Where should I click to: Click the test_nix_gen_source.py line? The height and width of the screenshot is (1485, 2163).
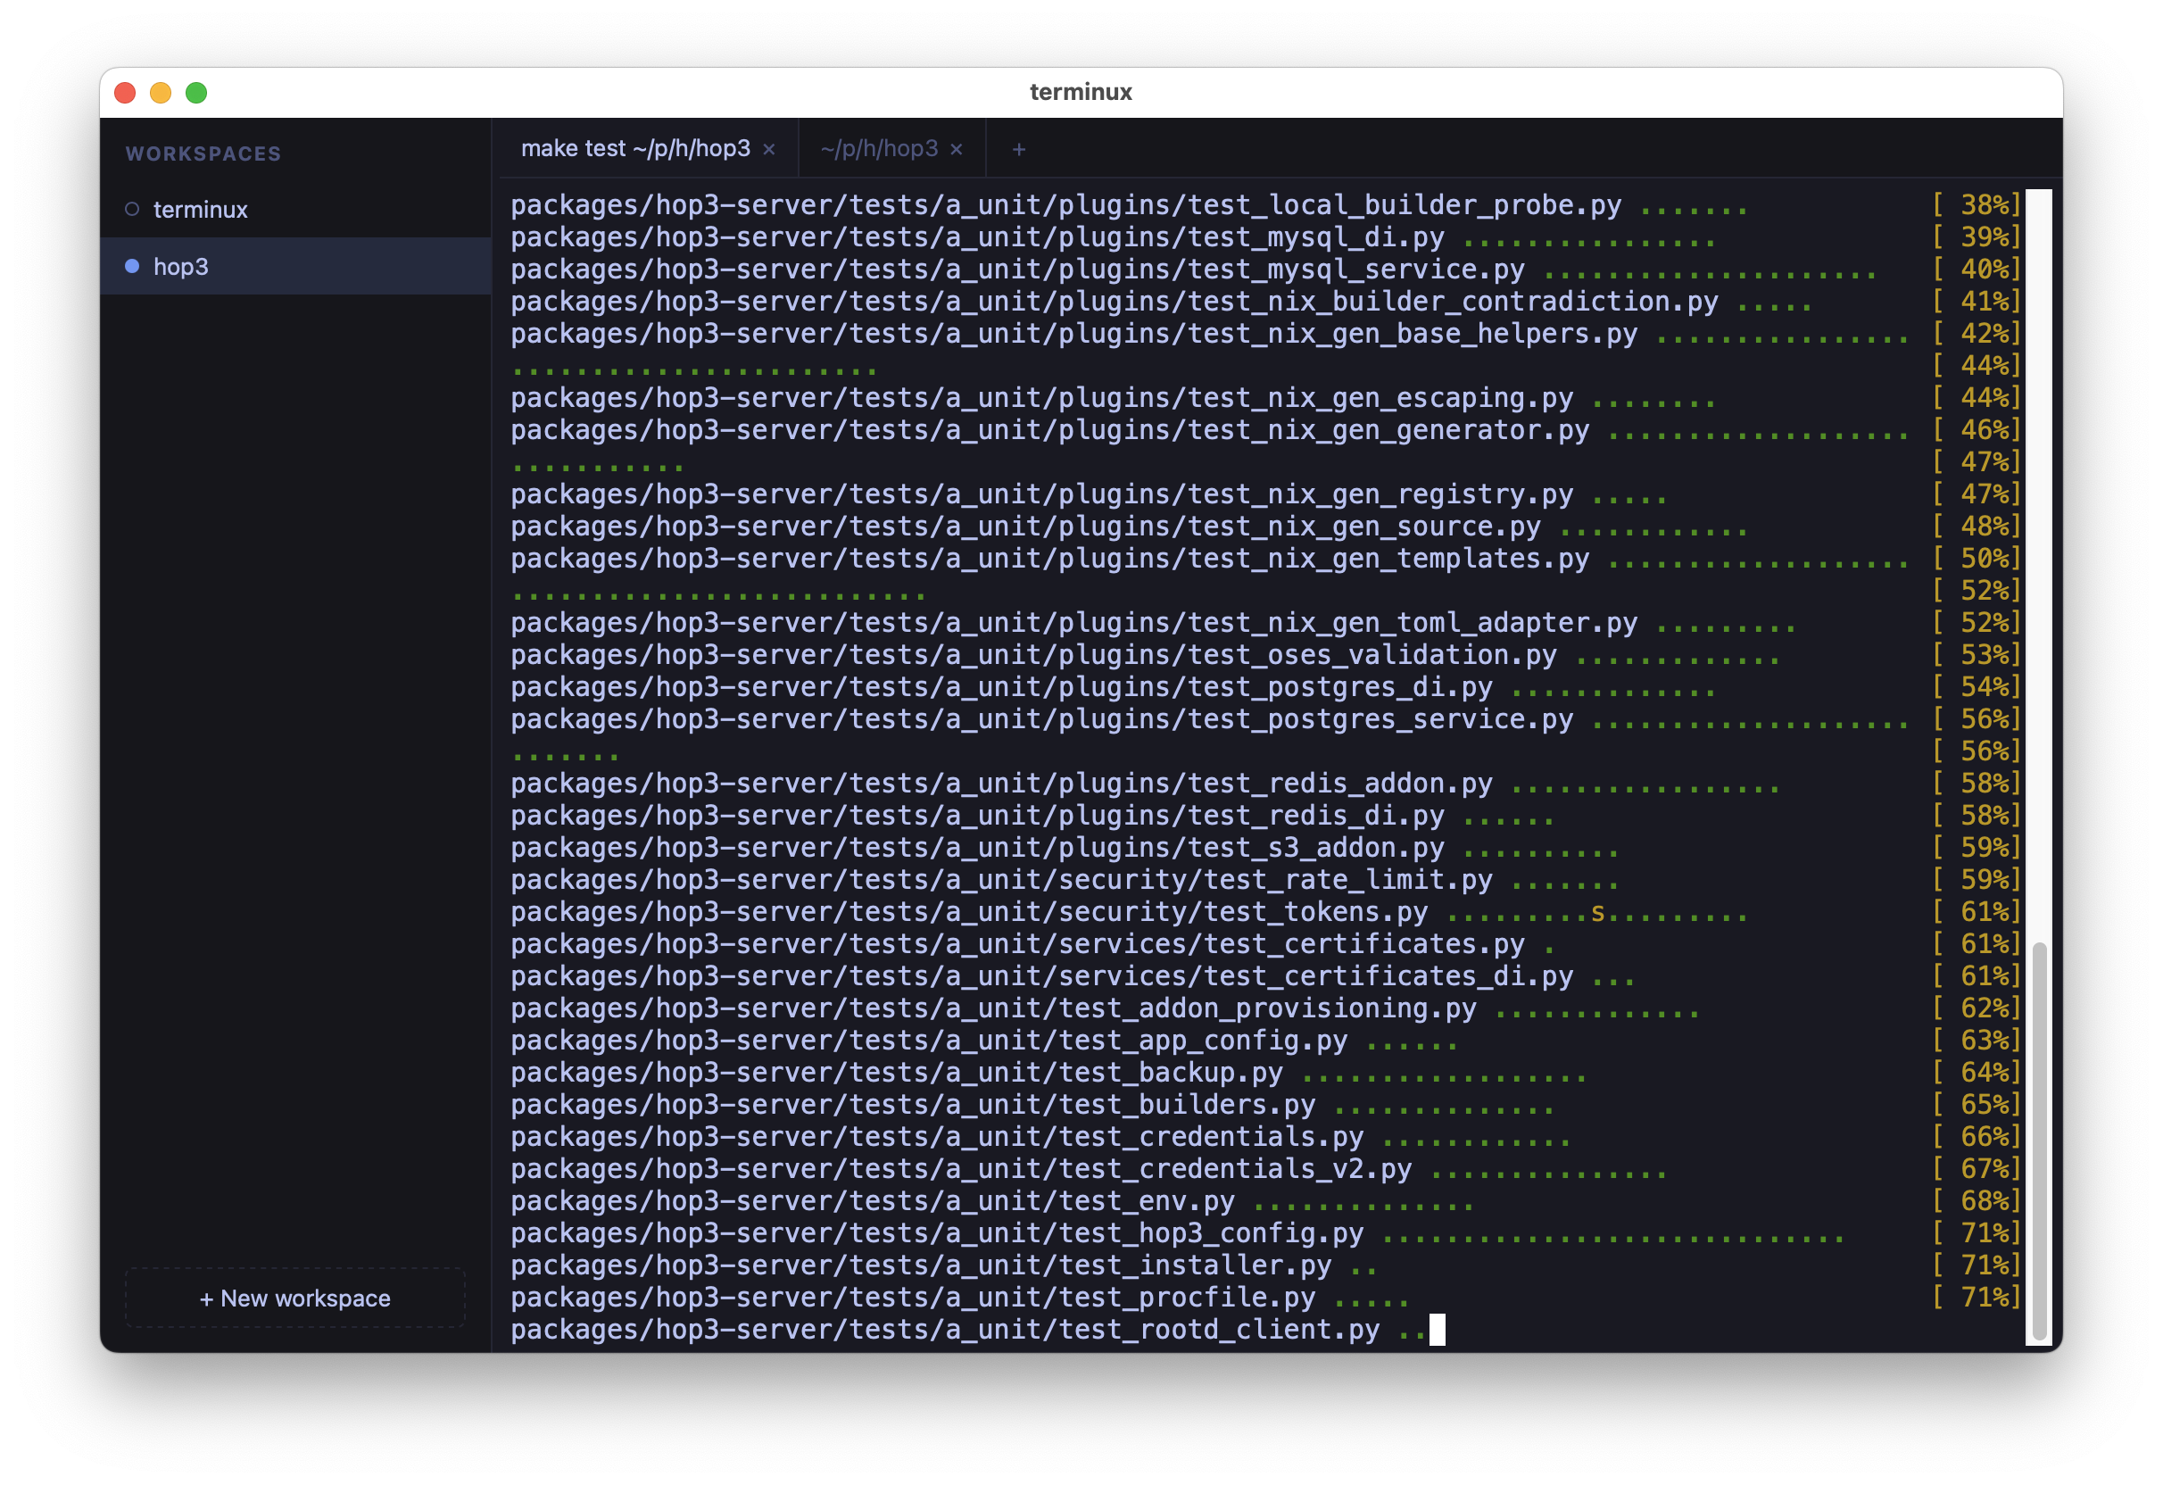pyautogui.click(x=1266, y=526)
